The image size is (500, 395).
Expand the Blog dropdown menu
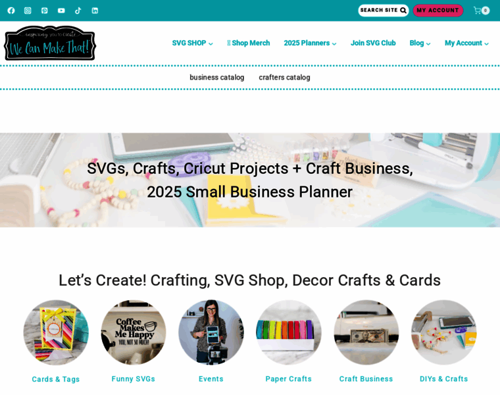pos(420,43)
